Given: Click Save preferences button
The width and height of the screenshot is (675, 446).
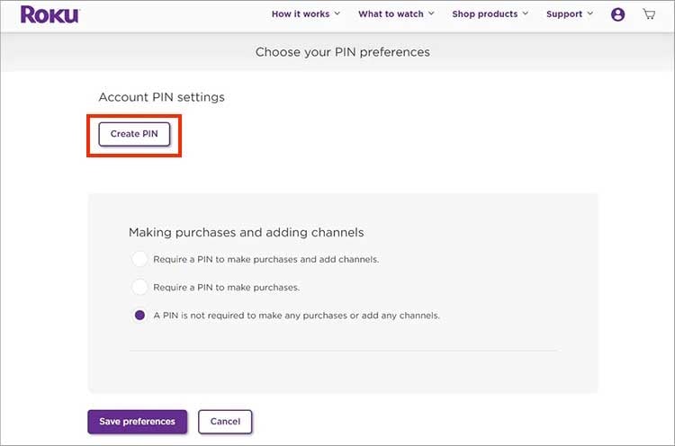Looking at the screenshot, I should click(x=138, y=422).
